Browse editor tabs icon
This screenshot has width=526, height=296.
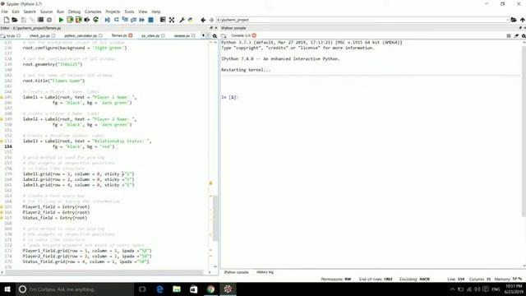(x=3, y=35)
